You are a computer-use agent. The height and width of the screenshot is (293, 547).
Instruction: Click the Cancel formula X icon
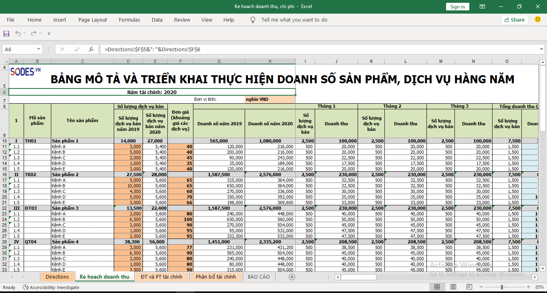click(62, 49)
